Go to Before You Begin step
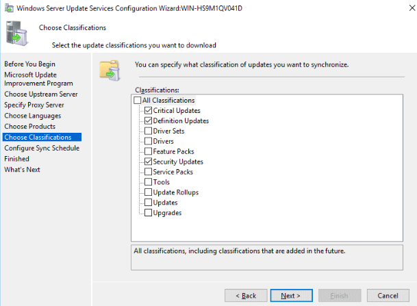 [30, 64]
